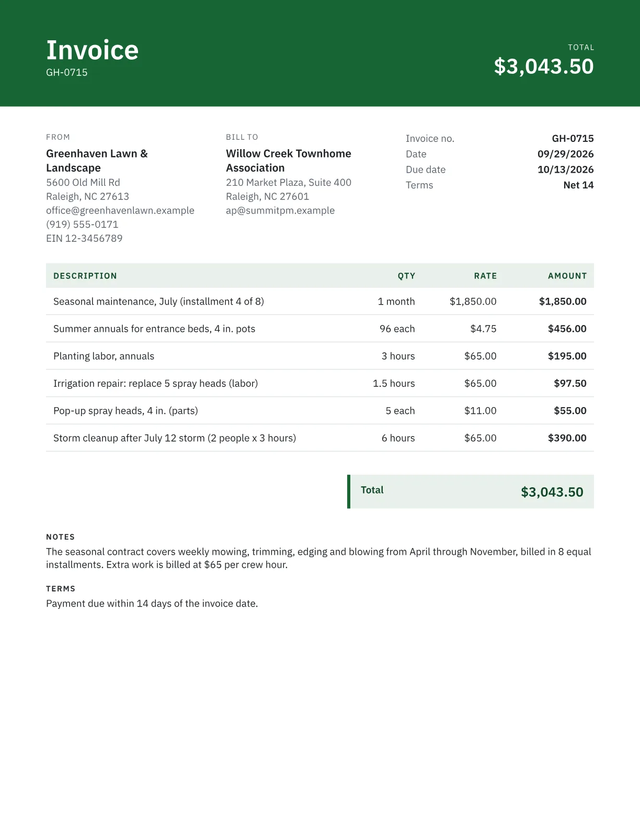Select the phone number (919) 555-0171

coord(82,224)
